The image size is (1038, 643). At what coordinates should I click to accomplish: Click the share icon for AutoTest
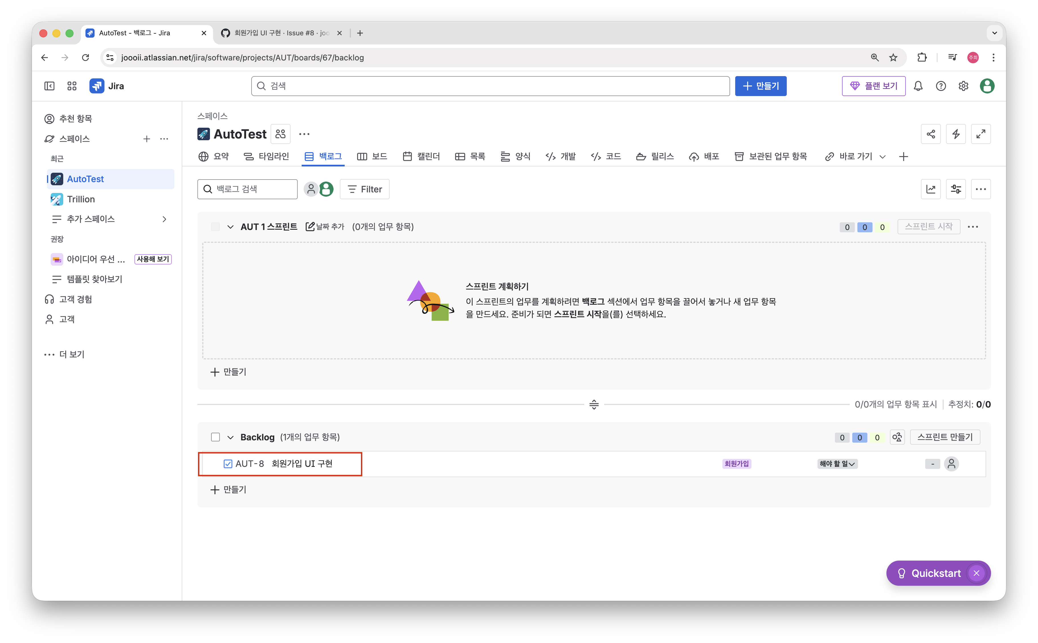931,134
